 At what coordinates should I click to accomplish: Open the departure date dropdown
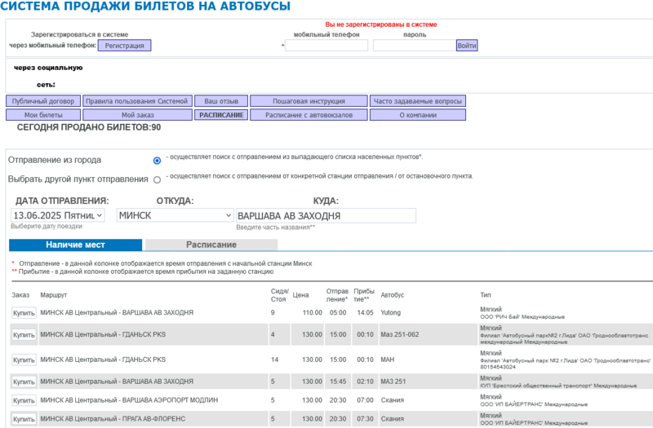tap(58, 215)
